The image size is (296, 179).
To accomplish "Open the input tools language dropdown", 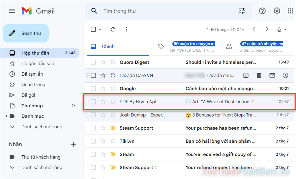I will [285, 30].
